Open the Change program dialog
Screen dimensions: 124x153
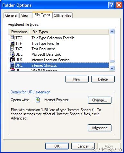(100, 100)
